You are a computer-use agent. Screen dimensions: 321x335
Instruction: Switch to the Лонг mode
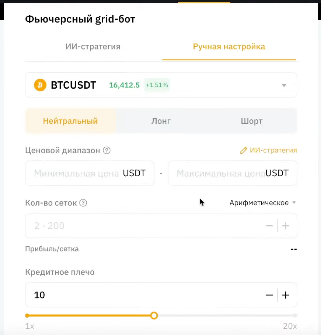(x=161, y=121)
